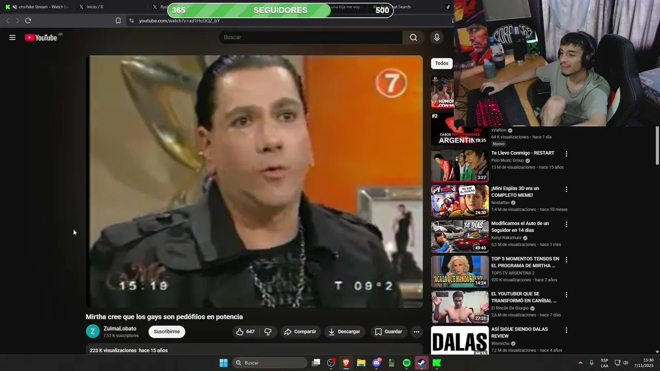This screenshot has width=660, height=371.
Task: Open title 'ASÍ SIGUE SIENDO DALAS REVIEW'
Action: (520, 332)
